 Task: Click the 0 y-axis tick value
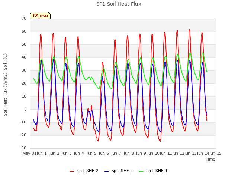pos(25,109)
